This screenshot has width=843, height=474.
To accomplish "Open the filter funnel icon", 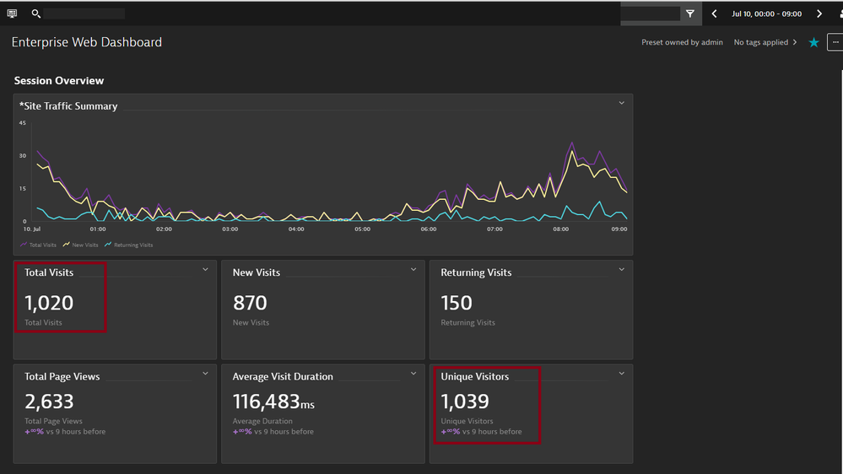I will click(690, 13).
